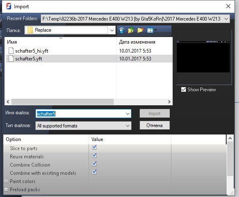This screenshot has height=197, width=239.
Task: Uncheck the Slice to parts option
Action: pos(94,147)
